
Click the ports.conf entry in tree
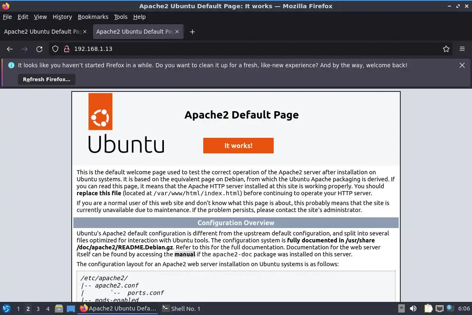click(146, 293)
